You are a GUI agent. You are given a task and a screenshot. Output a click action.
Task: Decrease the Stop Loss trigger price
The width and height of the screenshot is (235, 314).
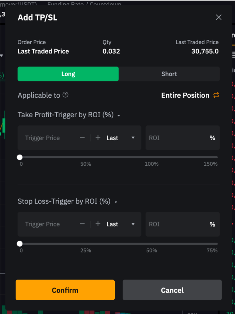pyautogui.click(x=82, y=224)
